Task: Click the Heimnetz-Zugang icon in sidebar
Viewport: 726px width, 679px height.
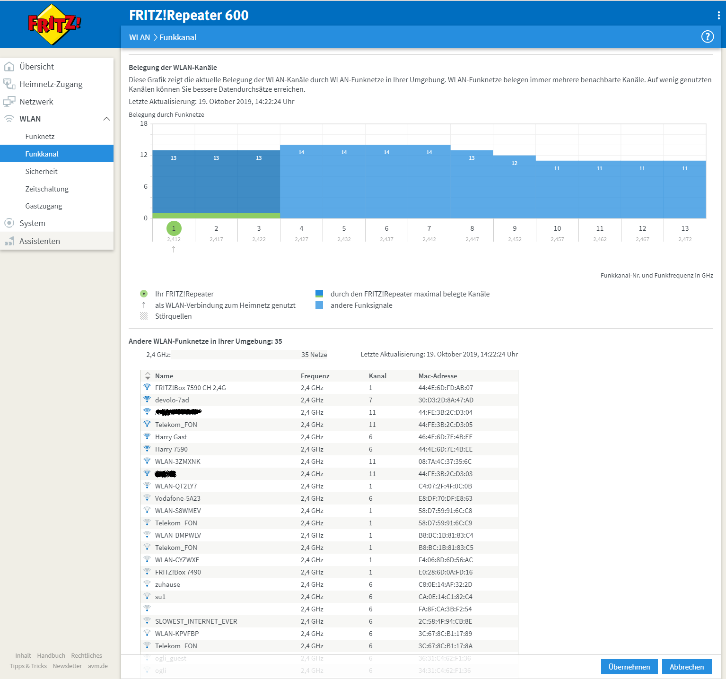Action: point(9,84)
